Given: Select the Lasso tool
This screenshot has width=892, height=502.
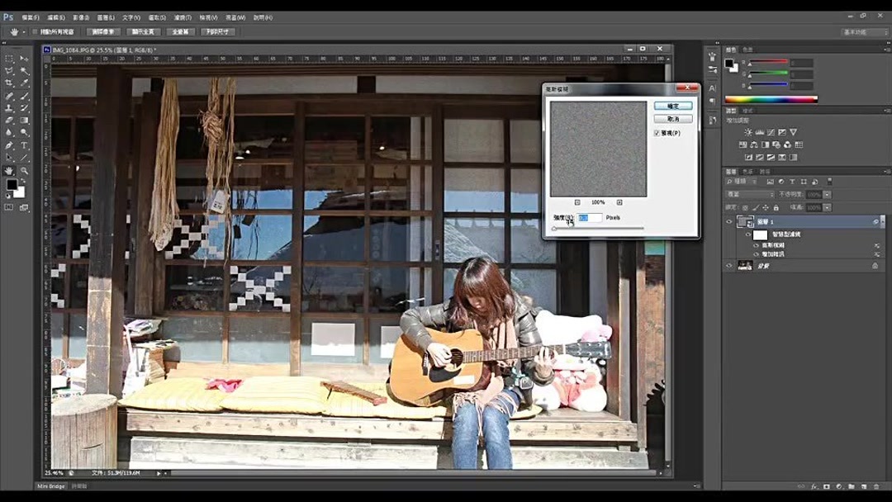Looking at the screenshot, I should coord(8,70).
